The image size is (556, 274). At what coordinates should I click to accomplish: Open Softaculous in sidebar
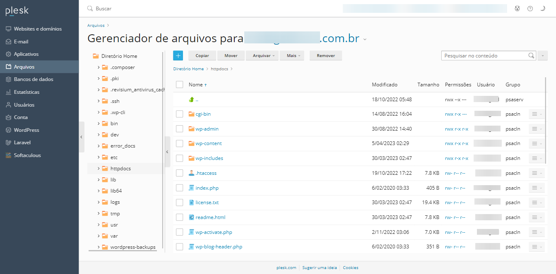39,155
